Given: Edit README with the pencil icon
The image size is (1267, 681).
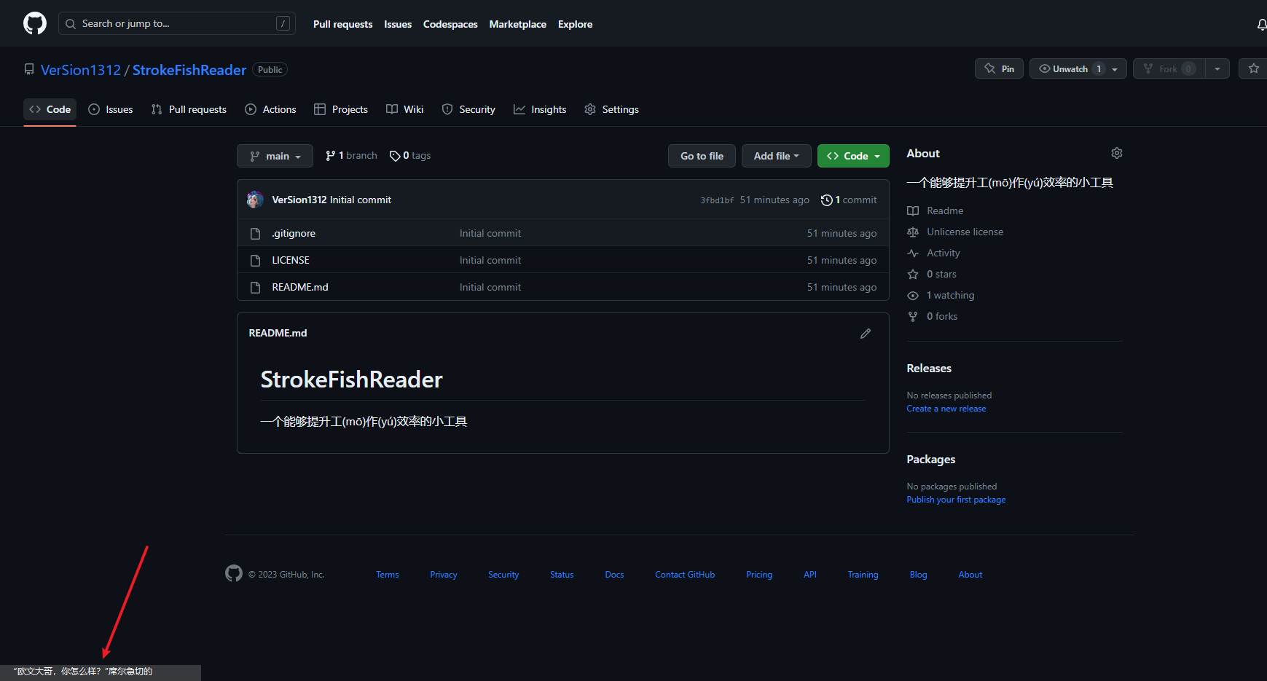Looking at the screenshot, I should pyautogui.click(x=865, y=334).
